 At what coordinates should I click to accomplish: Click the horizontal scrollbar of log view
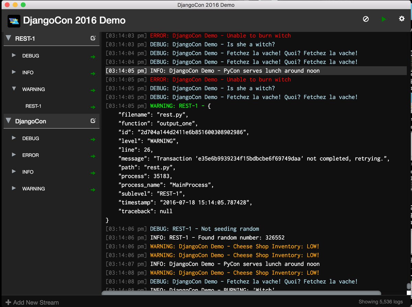click(x=241, y=293)
